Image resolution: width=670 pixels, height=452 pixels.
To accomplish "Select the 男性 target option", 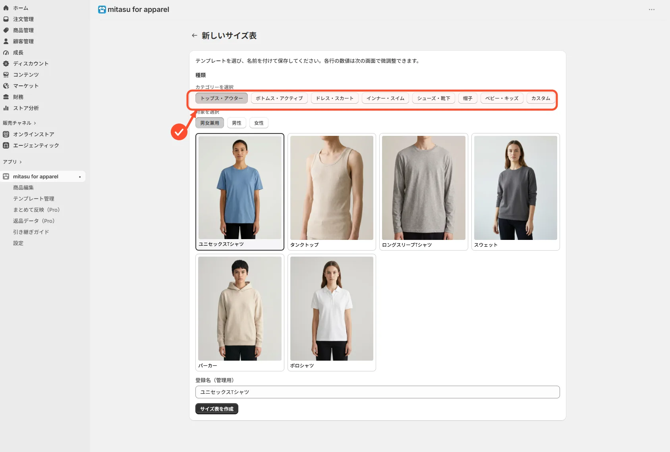I will tap(237, 123).
